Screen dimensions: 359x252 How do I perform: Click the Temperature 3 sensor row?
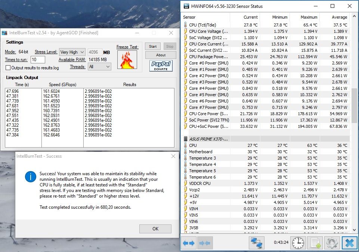[266, 158]
